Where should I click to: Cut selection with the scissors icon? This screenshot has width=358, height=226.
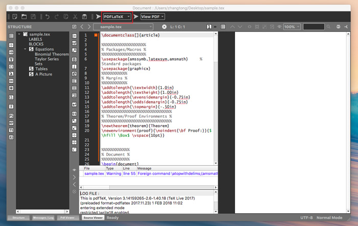point(75,17)
